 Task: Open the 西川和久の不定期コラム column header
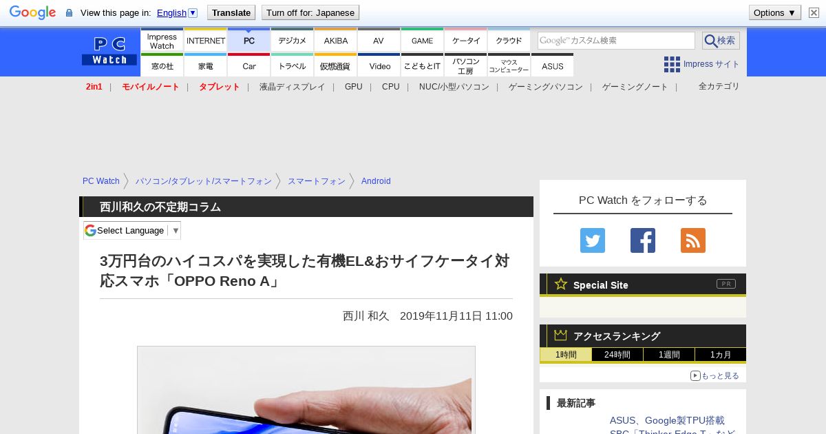click(x=160, y=207)
